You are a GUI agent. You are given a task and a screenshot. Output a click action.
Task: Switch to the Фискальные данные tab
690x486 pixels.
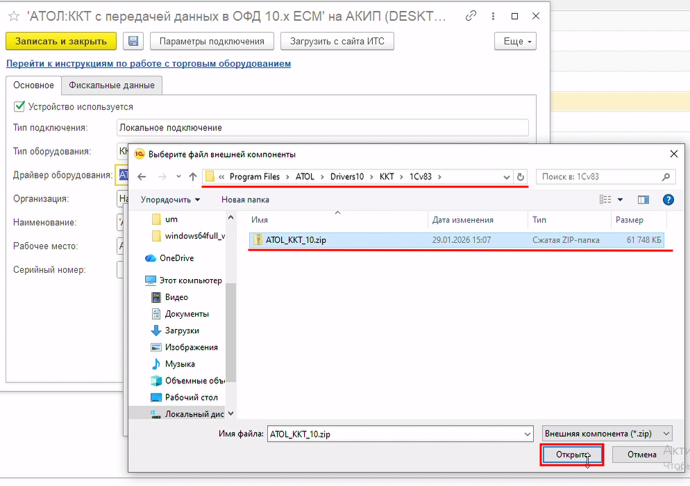[x=112, y=85]
